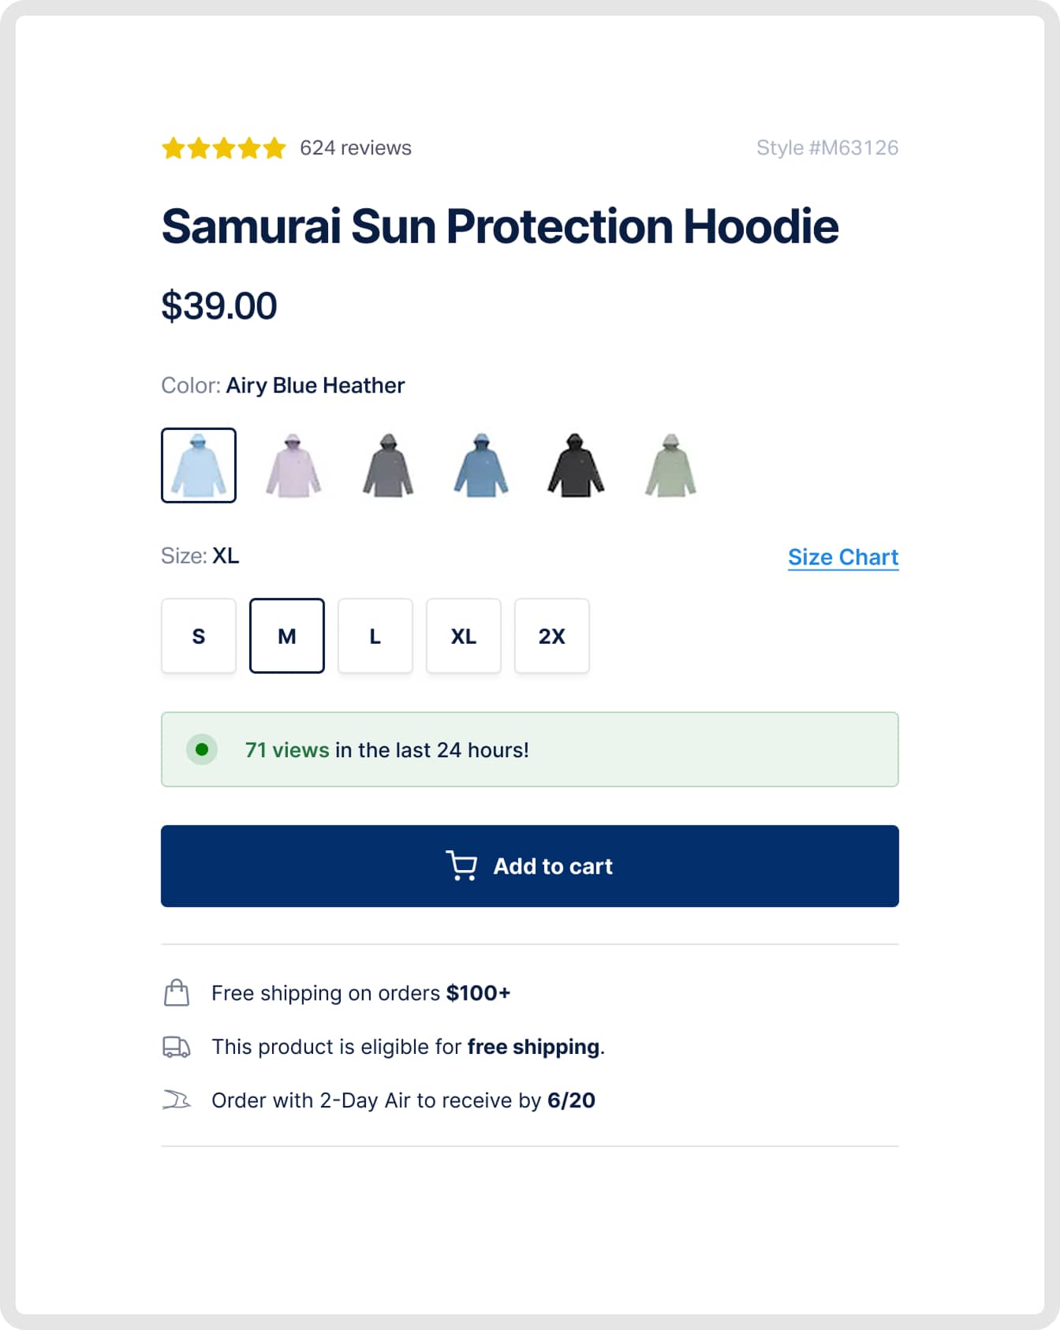
Task: Click the 624 reviews link
Action: pyautogui.click(x=354, y=148)
